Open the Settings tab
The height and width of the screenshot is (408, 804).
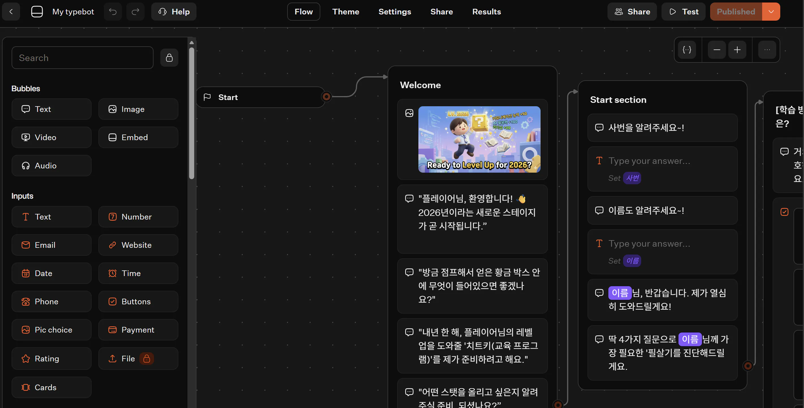coord(395,12)
